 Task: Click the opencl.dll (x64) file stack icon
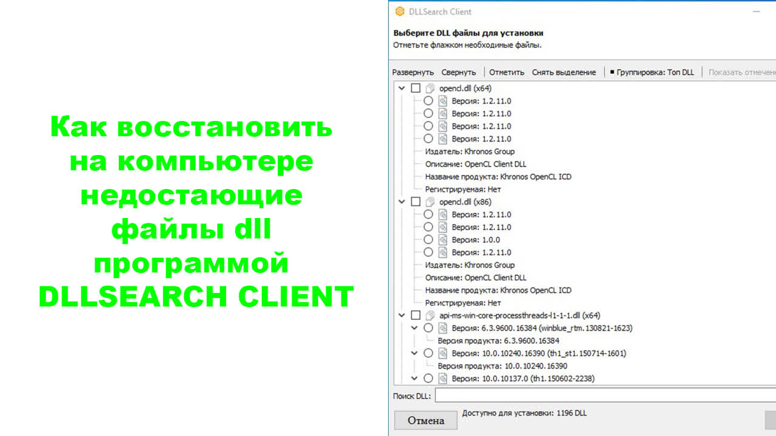[x=430, y=88]
